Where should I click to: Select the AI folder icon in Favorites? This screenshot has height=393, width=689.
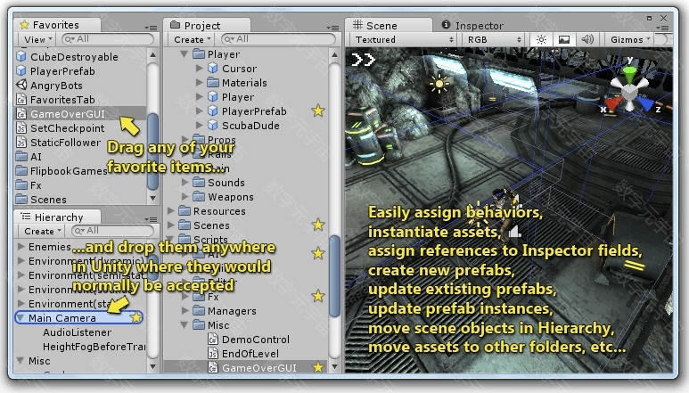21,157
